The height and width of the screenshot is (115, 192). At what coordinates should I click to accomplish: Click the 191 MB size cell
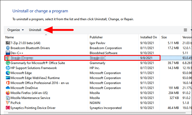[x=174, y=88]
